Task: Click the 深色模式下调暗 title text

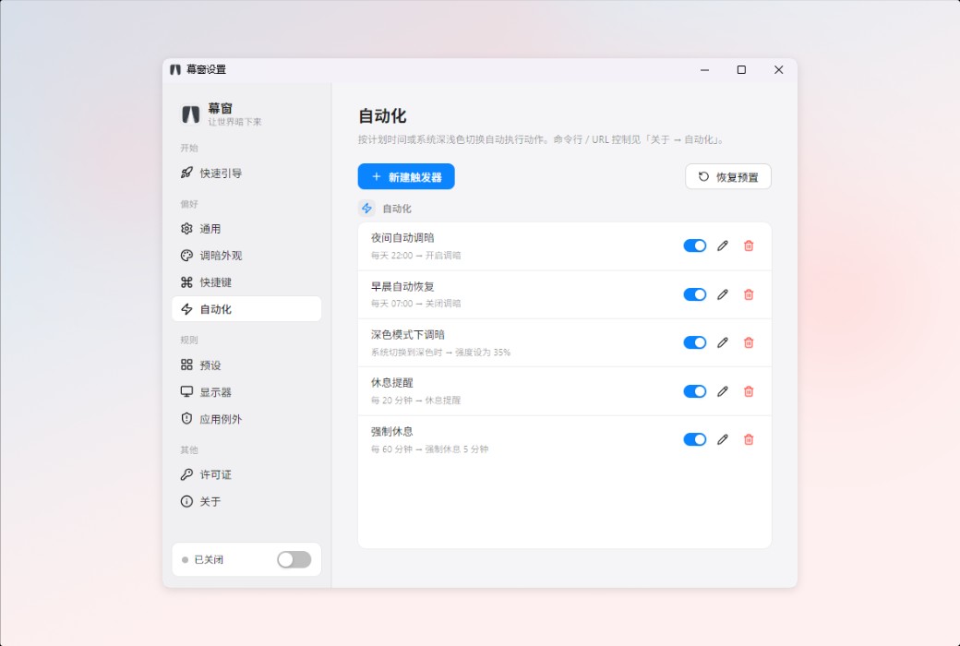Action: (x=408, y=334)
